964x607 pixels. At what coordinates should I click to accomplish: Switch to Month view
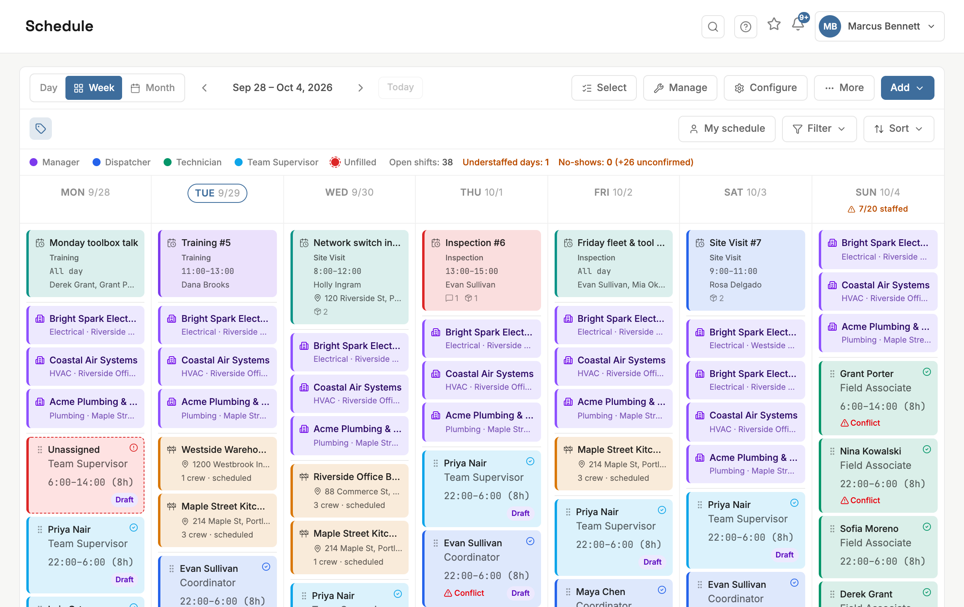pyautogui.click(x=152, y=88)
